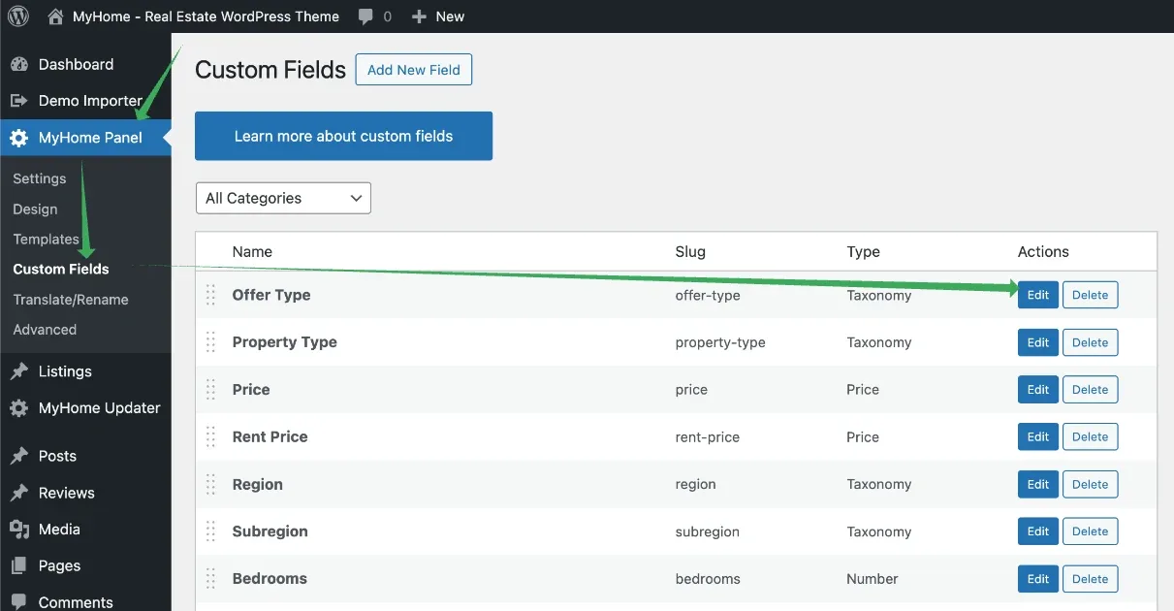Image resolution: width=1174 pixels, height=611 pixels.
Task: Open the comments bubble icon in admin bar
Action: click(365, 16)
